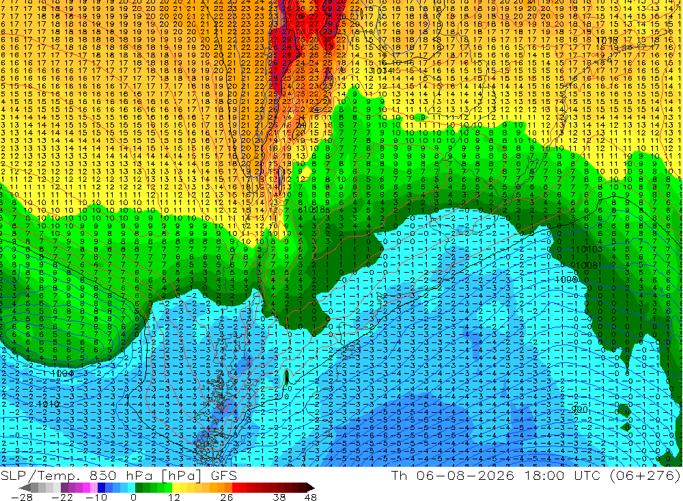Screen dimensions: 683x501
Task: Click the 'SLP/Temp. 850 hPa [hPa] GFS' title
Action: coord(119,476)
